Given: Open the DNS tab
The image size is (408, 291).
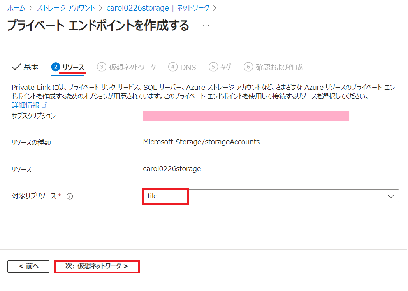Looking at the screenshot, I should (x=182, y=67).
